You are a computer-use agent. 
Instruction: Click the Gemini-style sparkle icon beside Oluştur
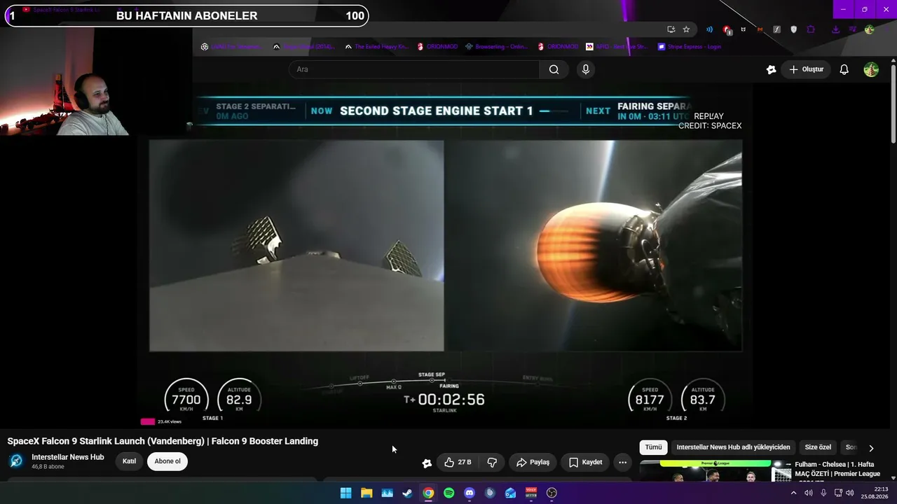772,69
